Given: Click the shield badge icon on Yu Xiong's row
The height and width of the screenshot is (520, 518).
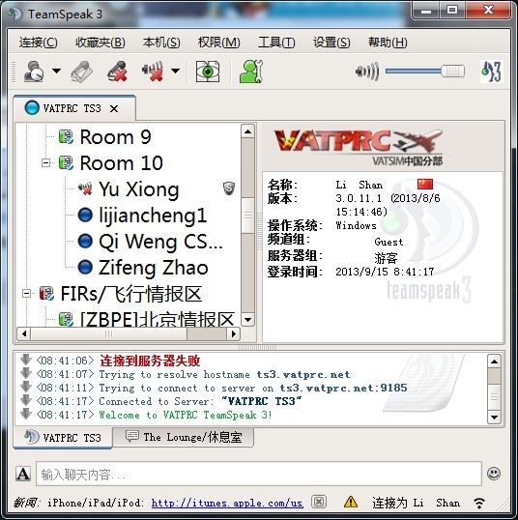Looking at the screenshot, I should tap(229, 188).
